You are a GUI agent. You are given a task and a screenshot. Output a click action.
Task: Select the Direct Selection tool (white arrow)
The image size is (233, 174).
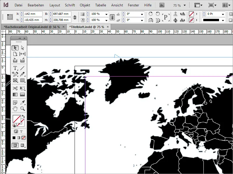22,48
